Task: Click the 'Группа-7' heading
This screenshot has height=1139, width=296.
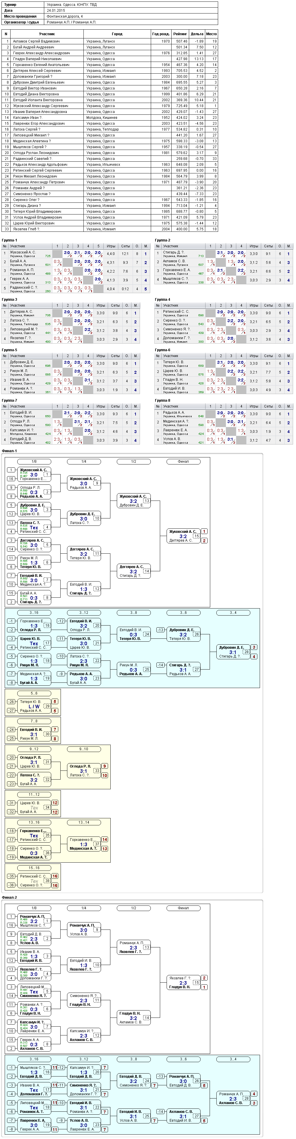Action: [x=9, y=400]
